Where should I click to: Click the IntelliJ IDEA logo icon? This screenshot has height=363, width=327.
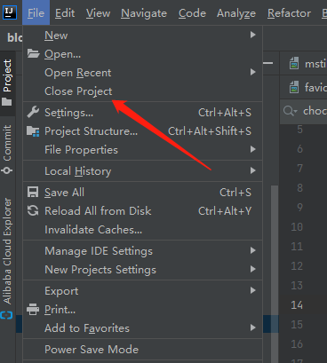pyautogui.click(x=10, y=12)
